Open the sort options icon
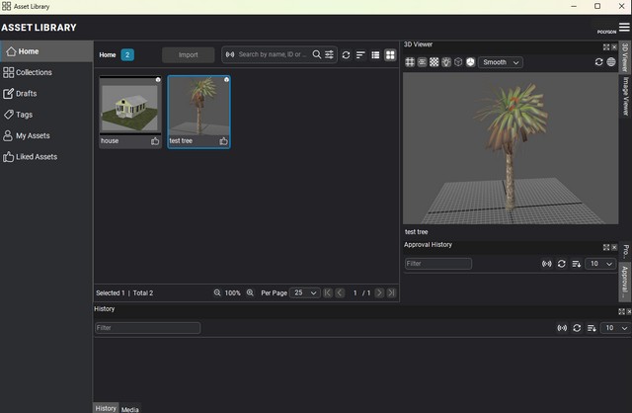Viewport: 632px width, 413px height. [x=360, y=55]
